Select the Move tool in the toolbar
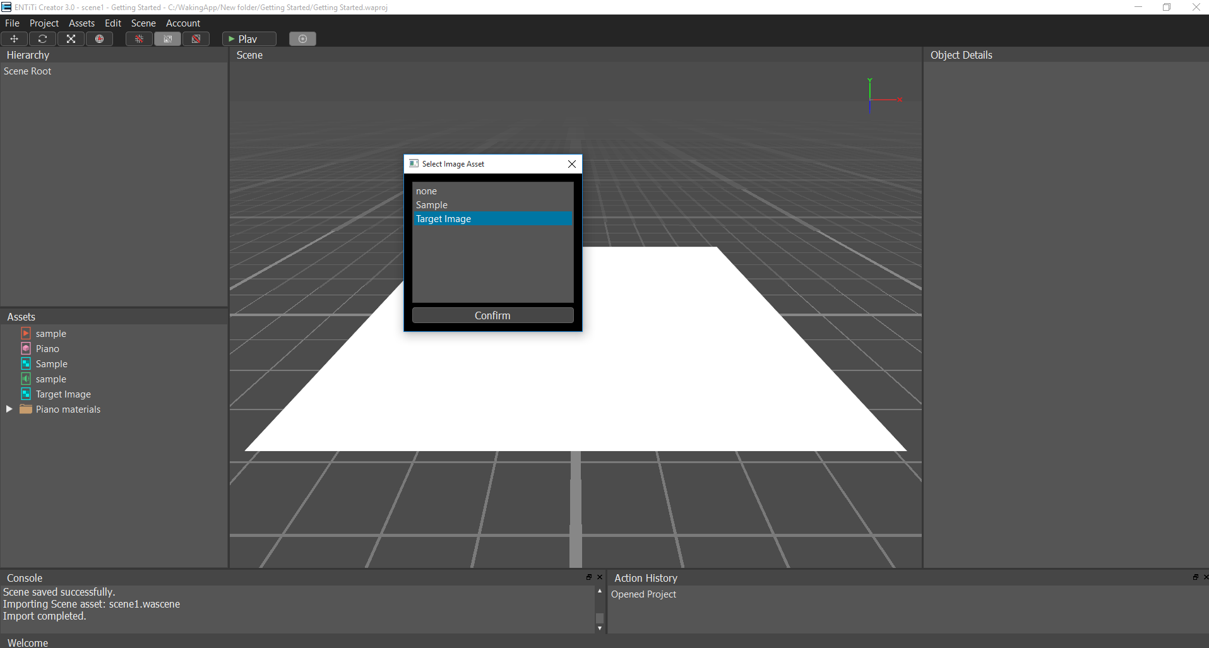Image resolution: width=1209 pixels, height=648 pixels. [14, 39]
